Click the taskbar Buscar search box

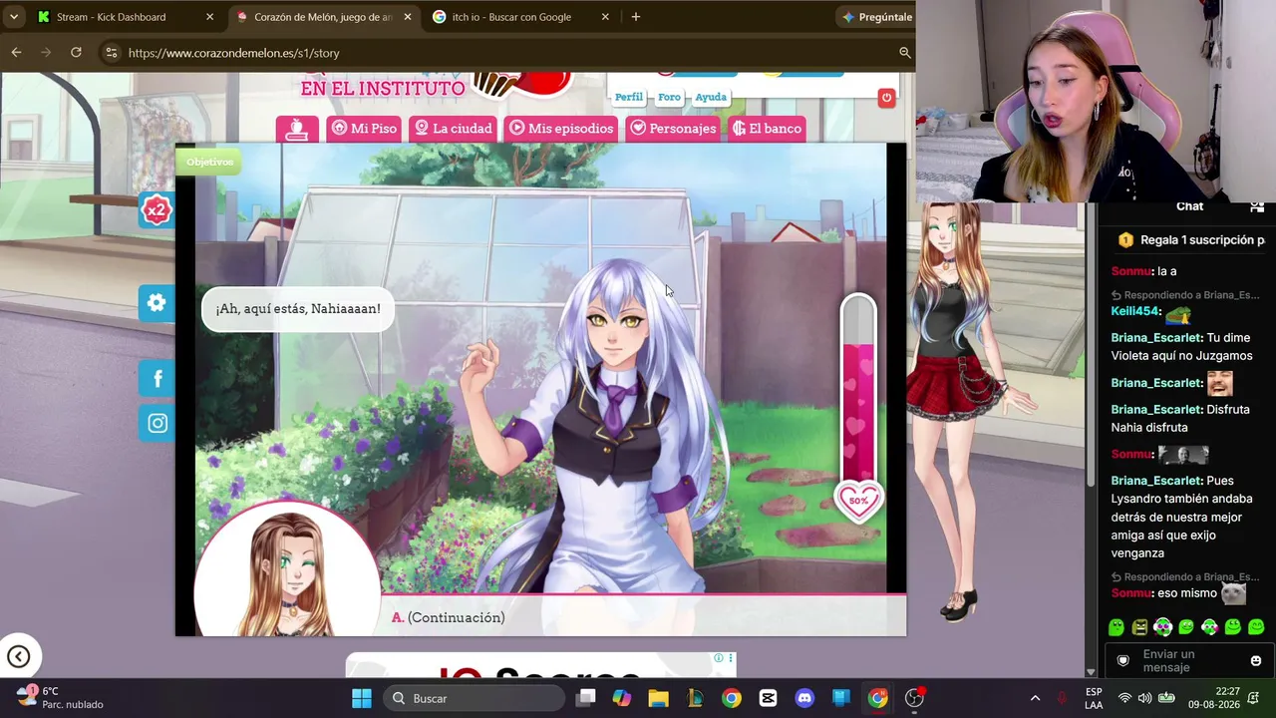[x=474, y=698]
